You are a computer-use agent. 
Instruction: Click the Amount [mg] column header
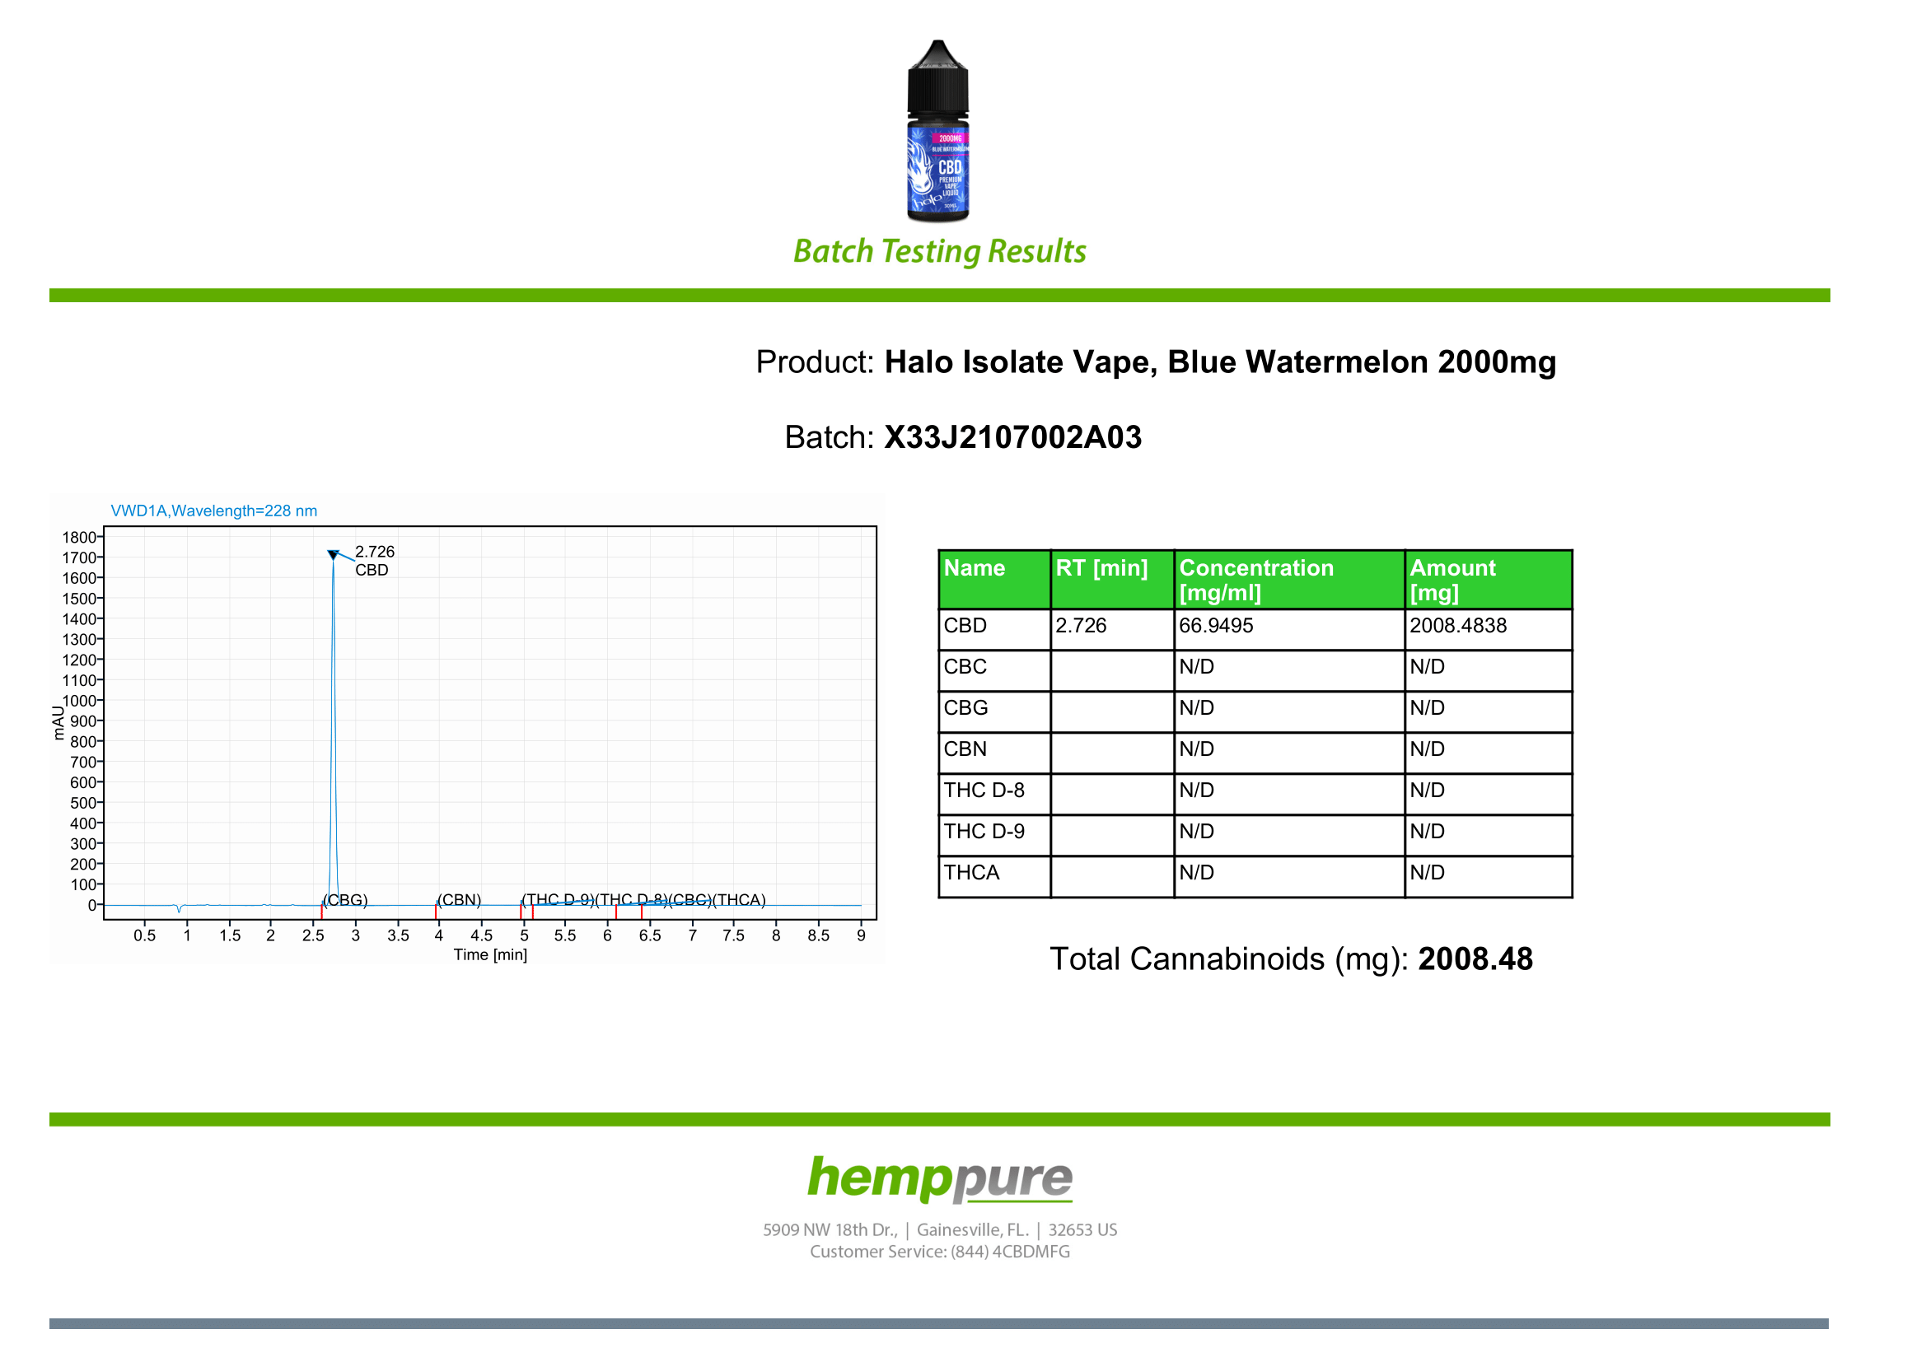point(1488,580)
